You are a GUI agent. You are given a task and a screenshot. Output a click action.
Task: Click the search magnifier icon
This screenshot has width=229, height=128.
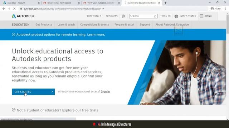(x=155, y=16)
